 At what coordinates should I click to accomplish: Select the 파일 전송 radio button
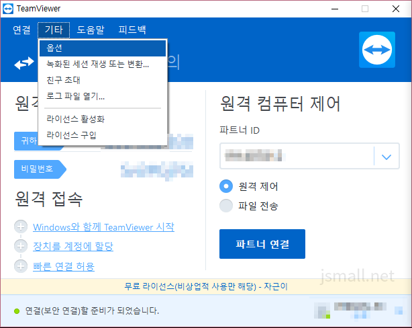(226, 206)
